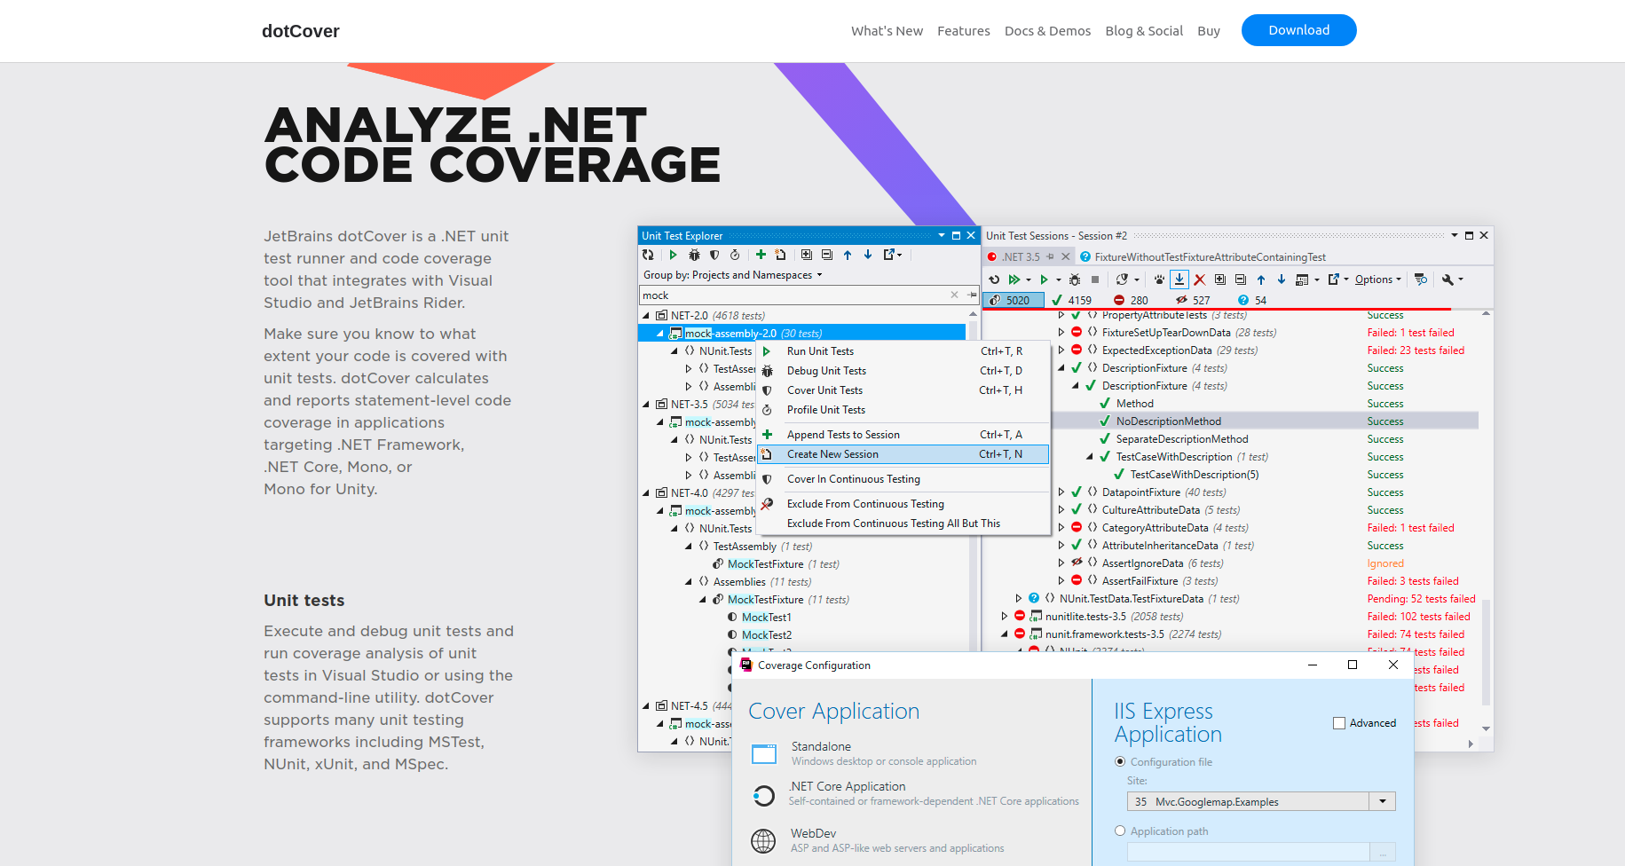This screenshot has width=1625, height=866.
Task: Expand the DatapointFixture node
Action: (x=1061, y=492)
